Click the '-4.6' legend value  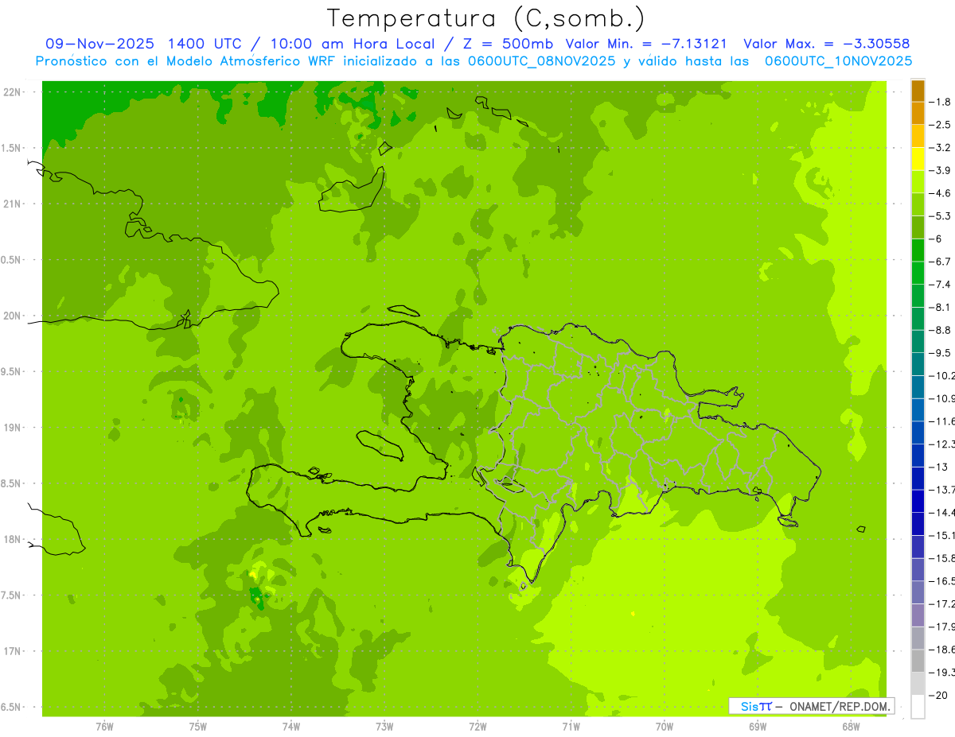click(941, 193)
